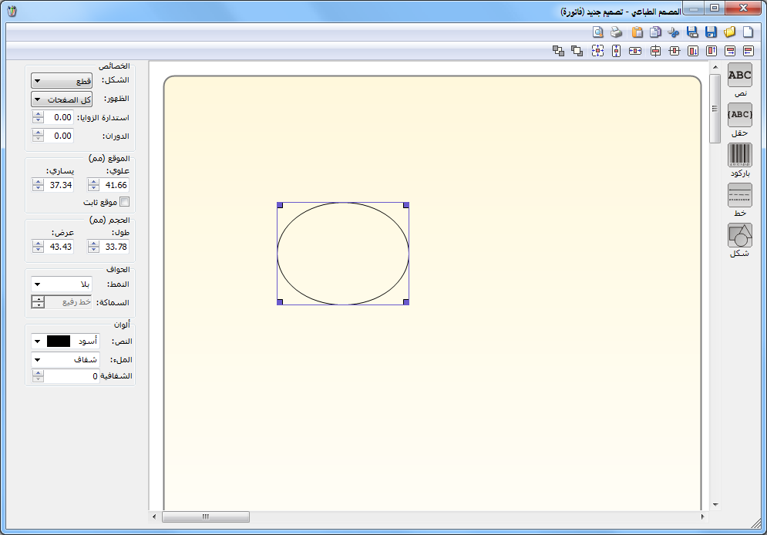This screenshot has width=767, height=535.
Task: Click the ellipse's bottom-right selection handle
Action: click(406, 302)
